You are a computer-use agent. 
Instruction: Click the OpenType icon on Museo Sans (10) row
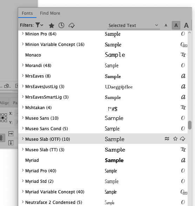pyautogui.click(x=183, y=118)
